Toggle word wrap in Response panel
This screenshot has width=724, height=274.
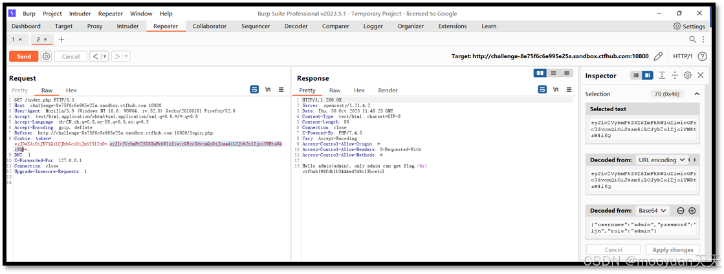tap(543, 89)
